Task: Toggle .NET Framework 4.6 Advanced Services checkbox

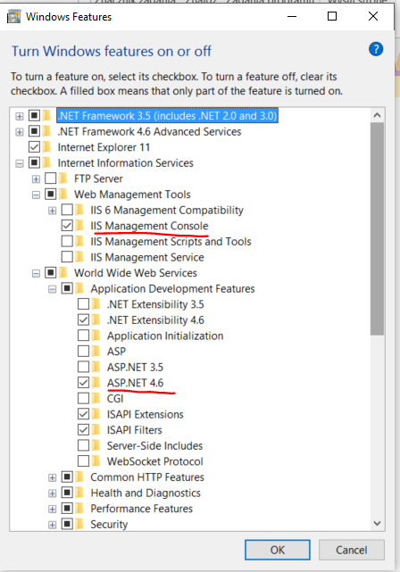Action: [x=34, y=131]
